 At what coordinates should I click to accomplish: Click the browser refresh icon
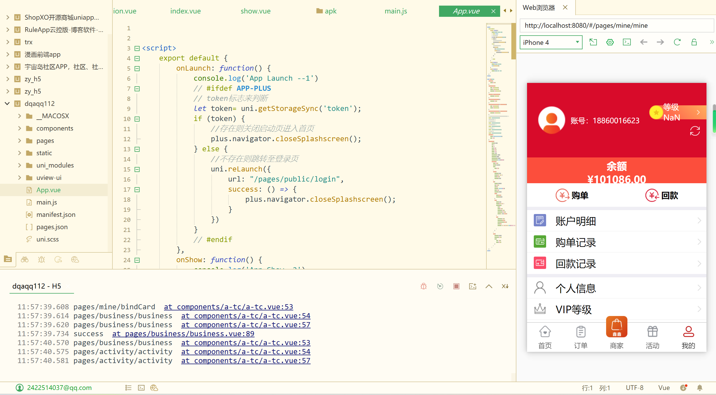(677, 42)
